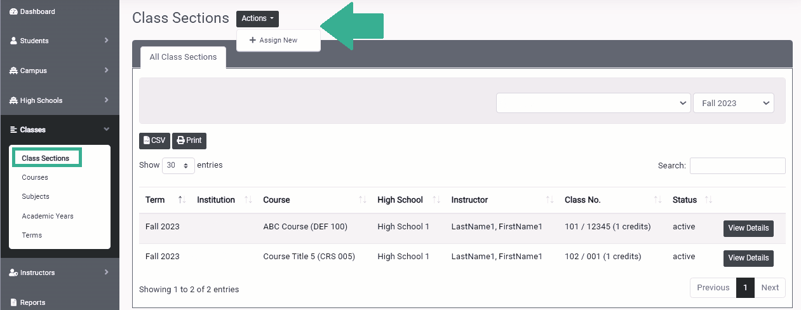Open the Terms submenu item

pyautogui.click(x=32, y=235)
